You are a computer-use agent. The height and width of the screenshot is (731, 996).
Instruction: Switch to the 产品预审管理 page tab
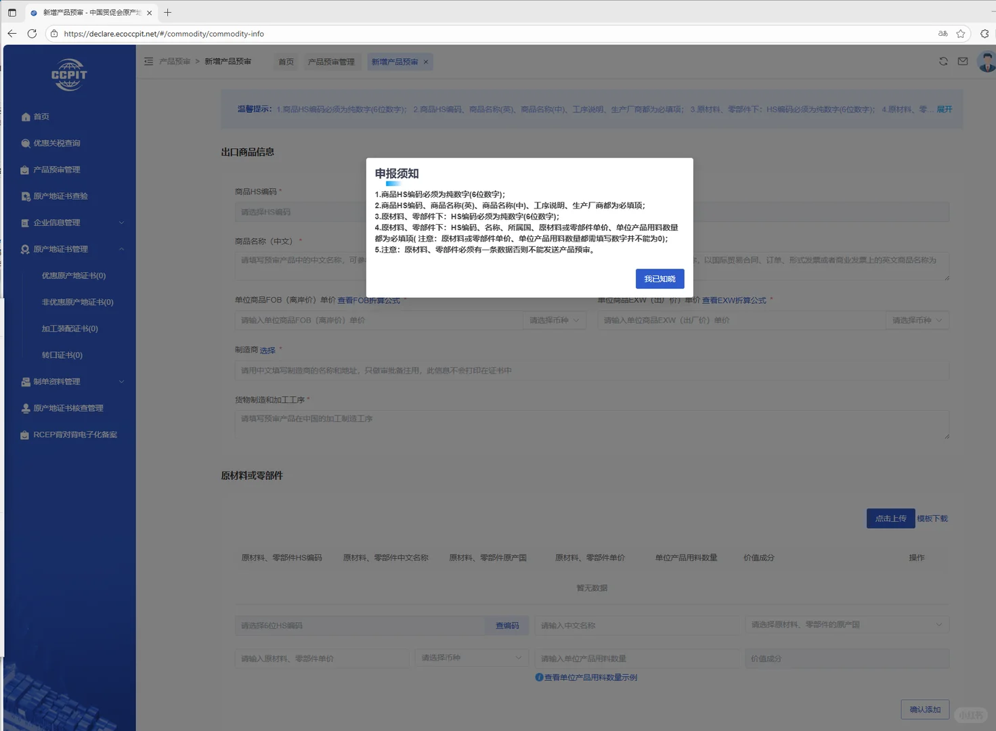(331, 62)
